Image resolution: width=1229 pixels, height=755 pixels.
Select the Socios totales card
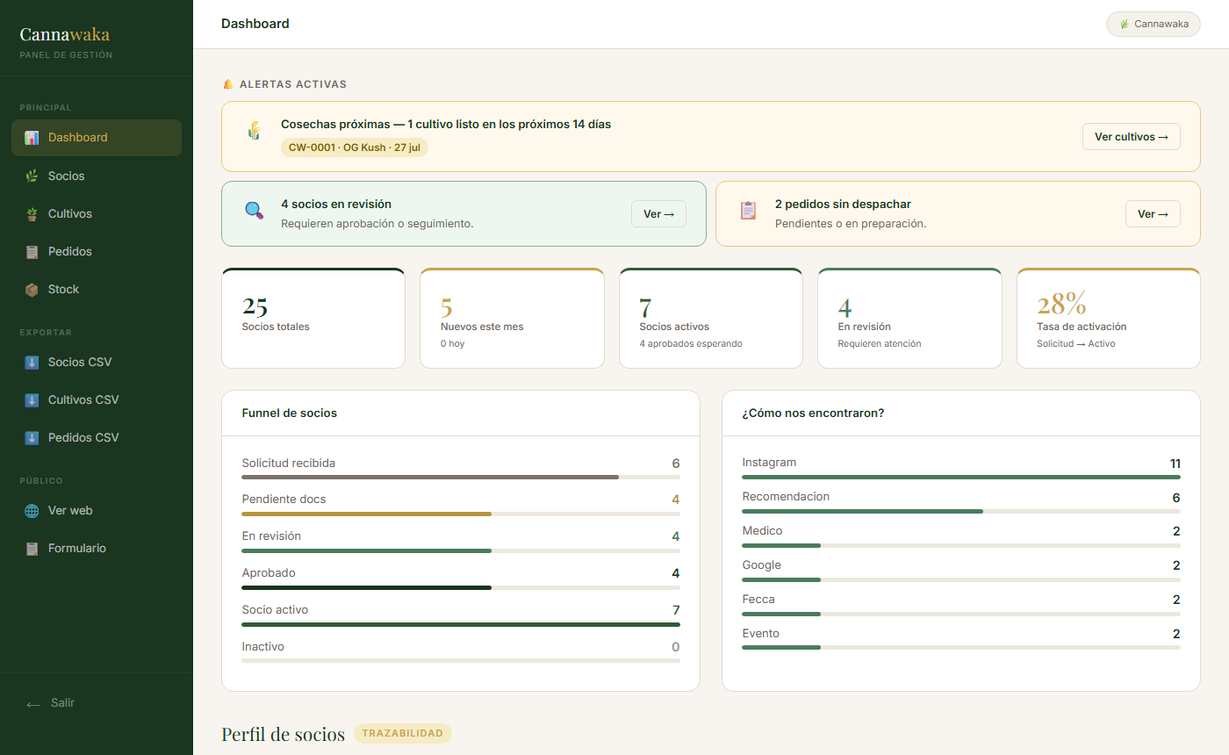pyautogui.click(x=313, y=318)
